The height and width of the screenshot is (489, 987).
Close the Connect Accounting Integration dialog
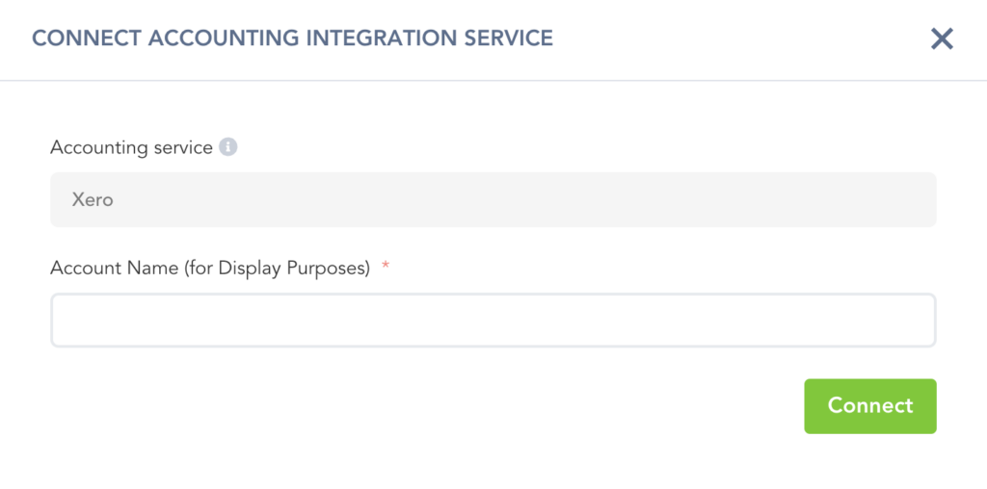pyautogui.click(x=942, y=39)
